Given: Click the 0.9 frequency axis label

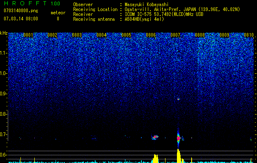Looking at the screenshot, I should pyautogui.click(x=3, y=94).
